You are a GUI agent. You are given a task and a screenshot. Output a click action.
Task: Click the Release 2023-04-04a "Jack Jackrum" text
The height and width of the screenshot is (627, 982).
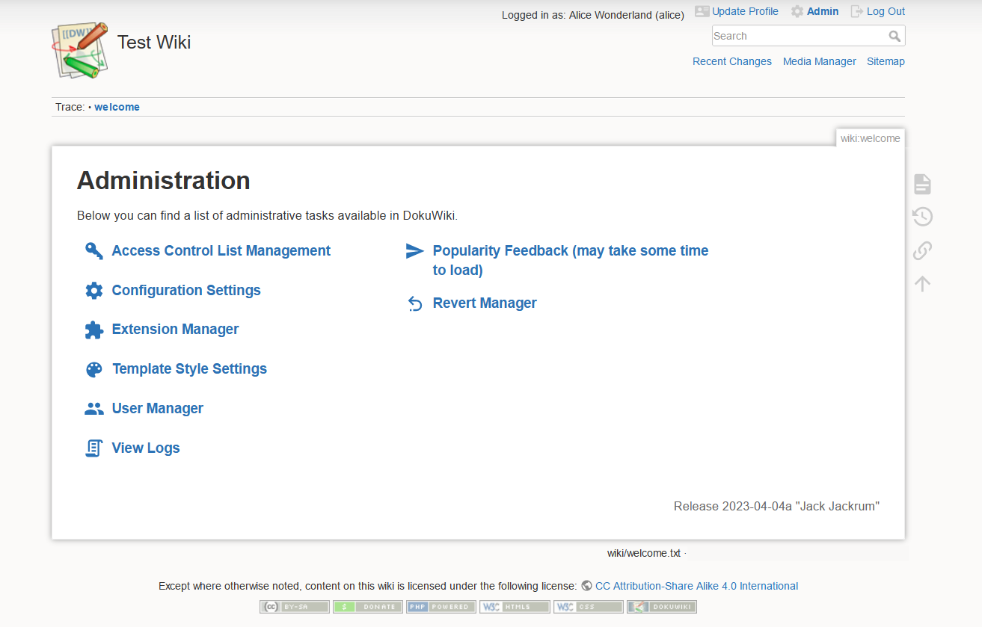[x=776, y=507]
